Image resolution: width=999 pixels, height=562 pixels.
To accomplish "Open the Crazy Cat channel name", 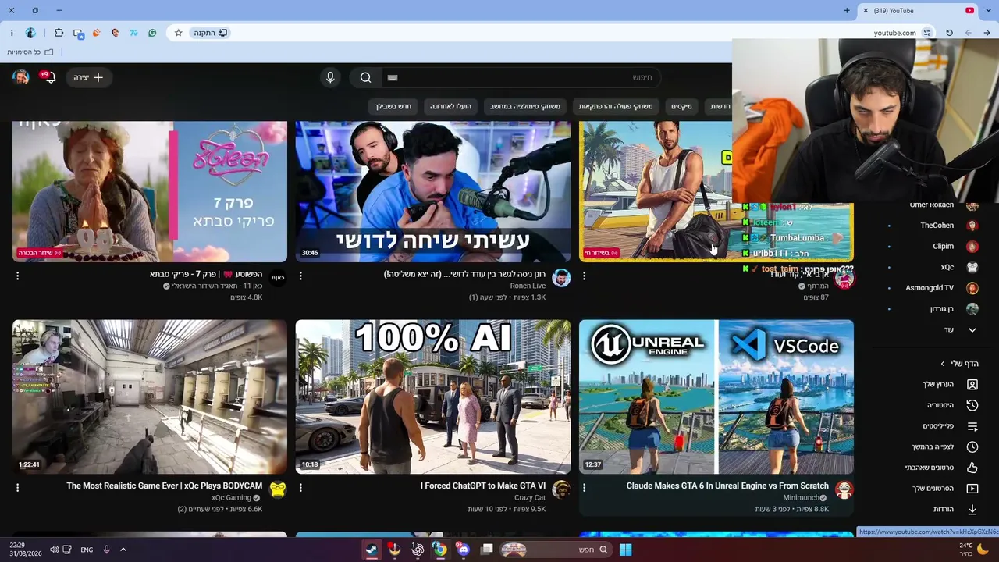I will tap(530, 498).
